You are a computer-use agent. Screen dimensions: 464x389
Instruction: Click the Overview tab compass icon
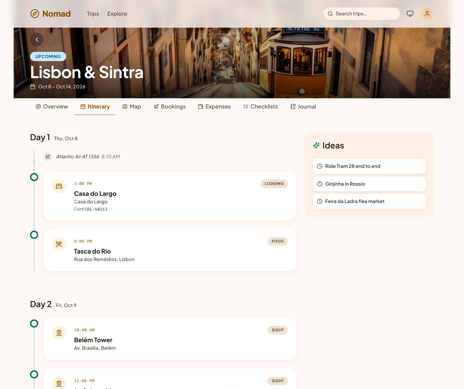click(x=38, y=107)
